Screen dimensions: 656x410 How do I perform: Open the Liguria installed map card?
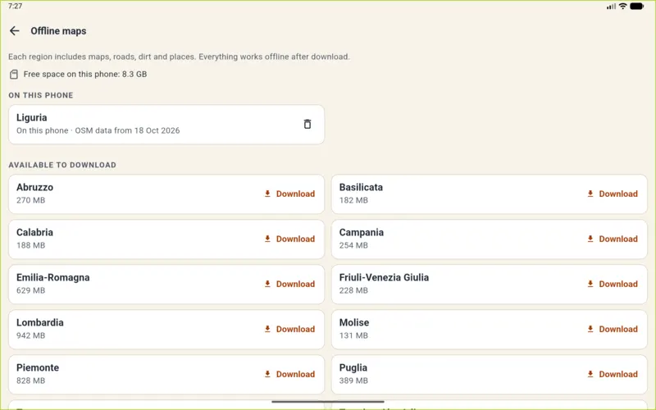point(166,125)
